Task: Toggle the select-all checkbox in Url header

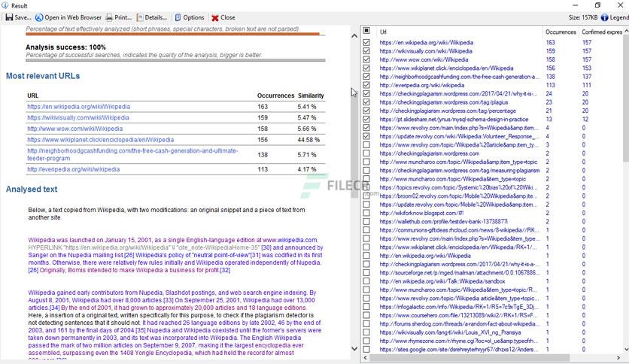Action: [x=366, y=31]
